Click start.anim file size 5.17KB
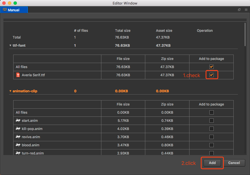The height and width of the screenshot is (175, 250). (x=123, y=120)
